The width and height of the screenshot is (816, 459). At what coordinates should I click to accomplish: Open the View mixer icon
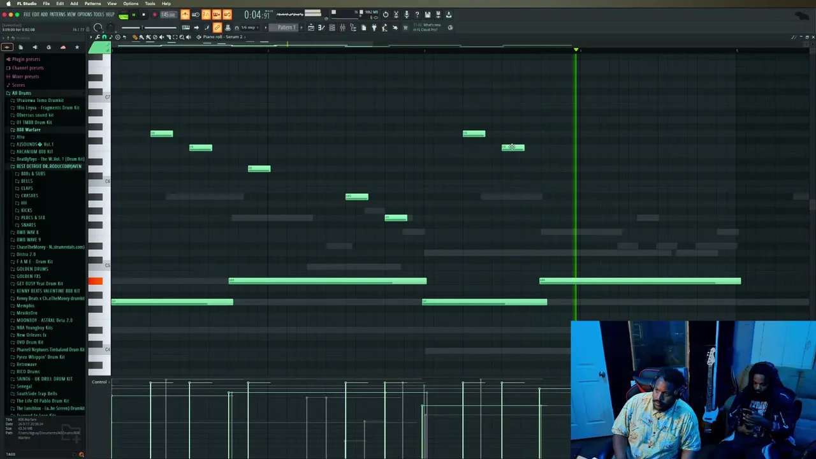342,27
